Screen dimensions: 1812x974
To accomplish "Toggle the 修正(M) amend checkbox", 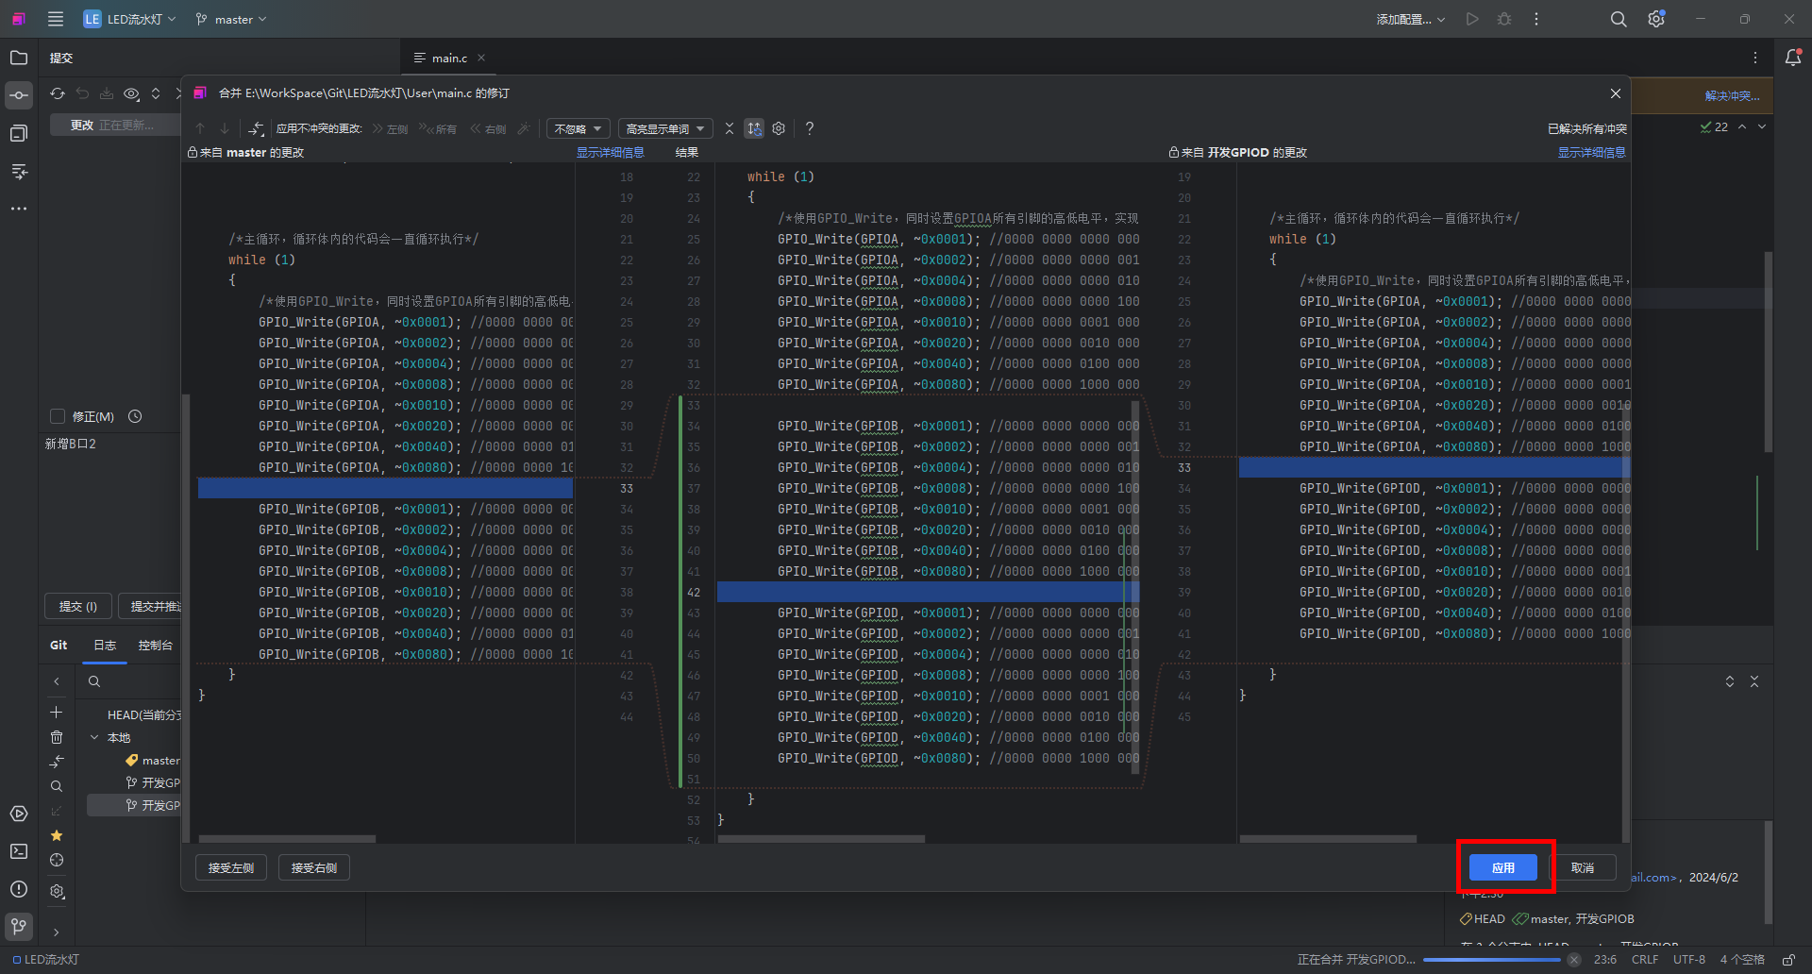I will (58, 416).
